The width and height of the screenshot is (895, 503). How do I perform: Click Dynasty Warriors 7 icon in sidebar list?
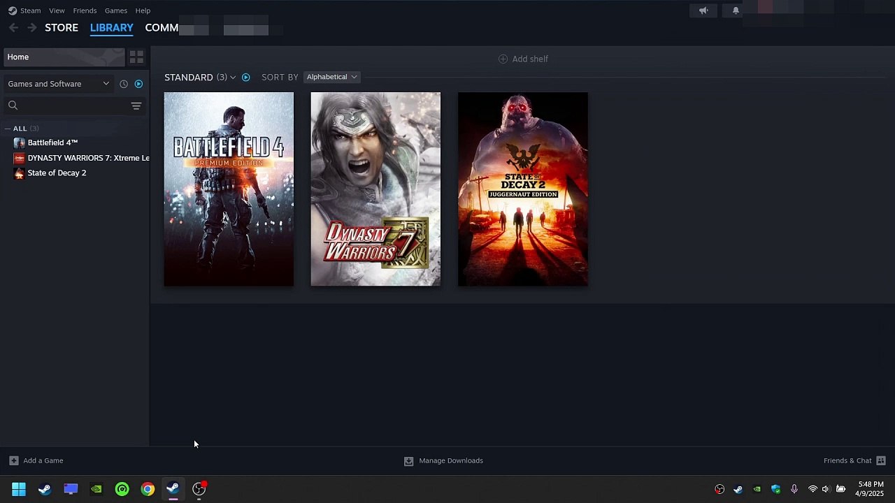[x=20, y=158]
